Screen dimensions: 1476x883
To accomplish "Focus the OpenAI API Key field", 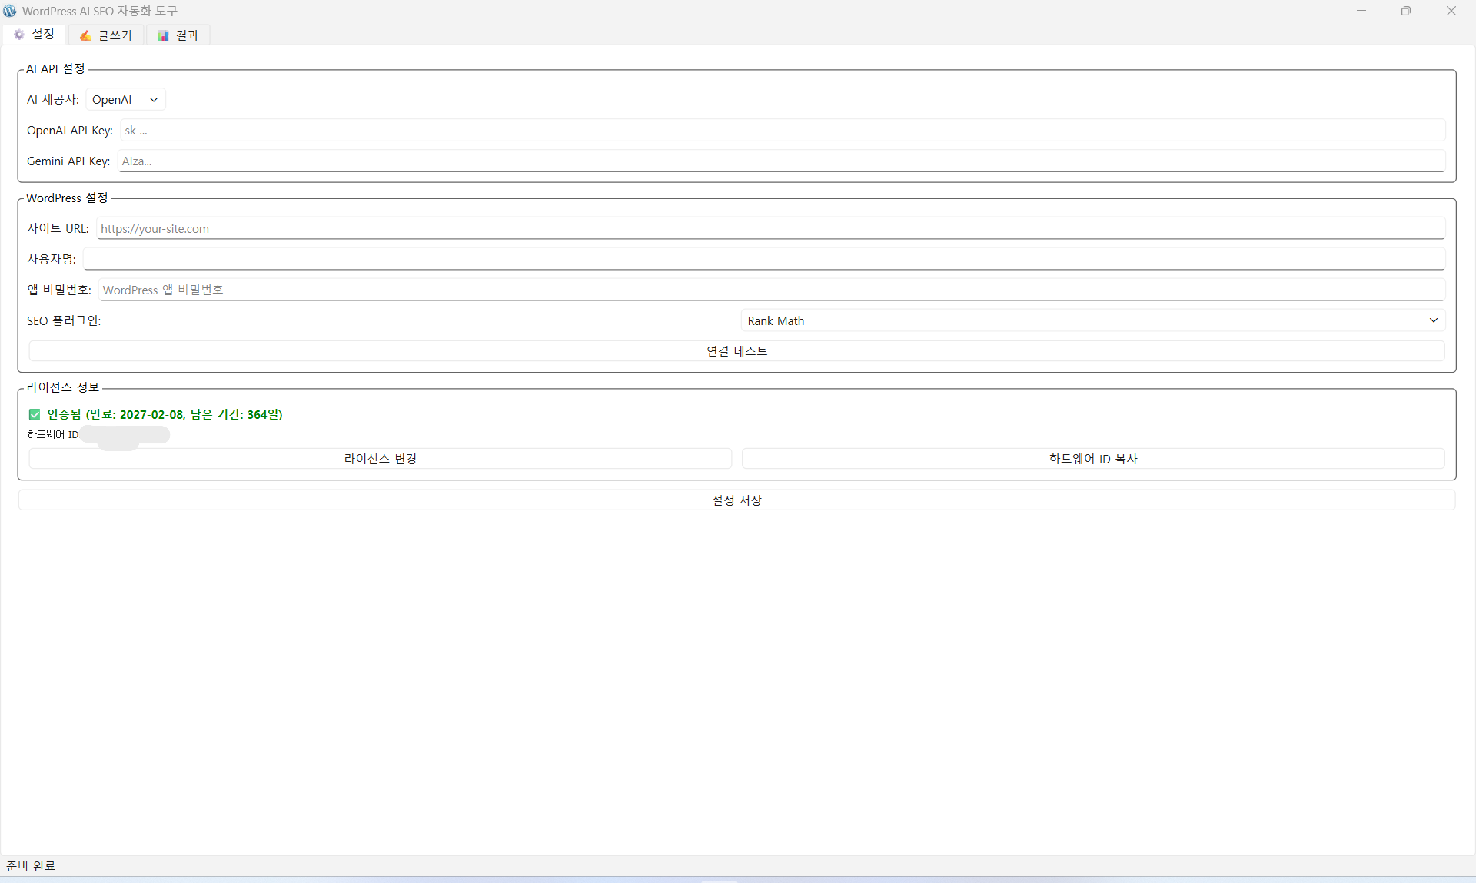I will point(782,131).
